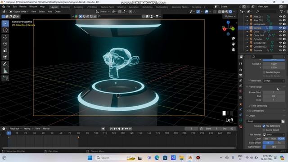Click the Compression 15% slider
This screenshot has width=288, height=162.
coord(274,147)
